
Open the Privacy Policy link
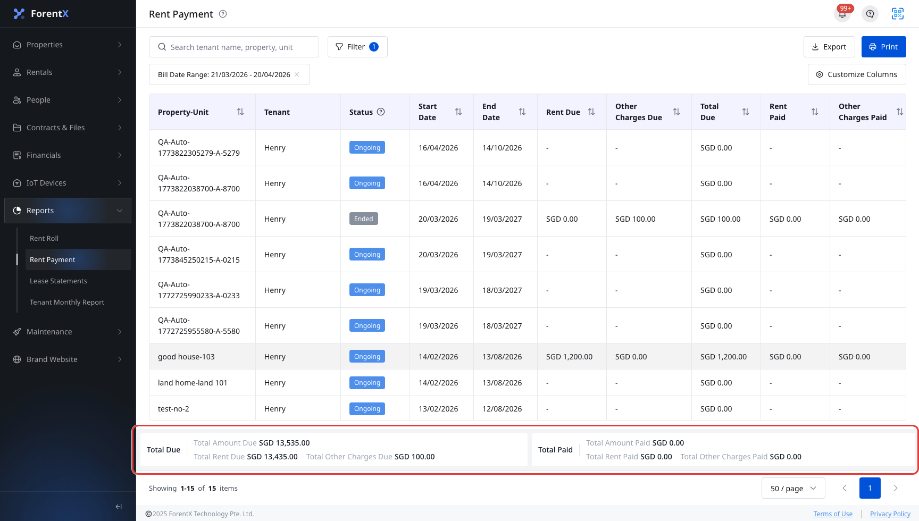pos(890,514)
